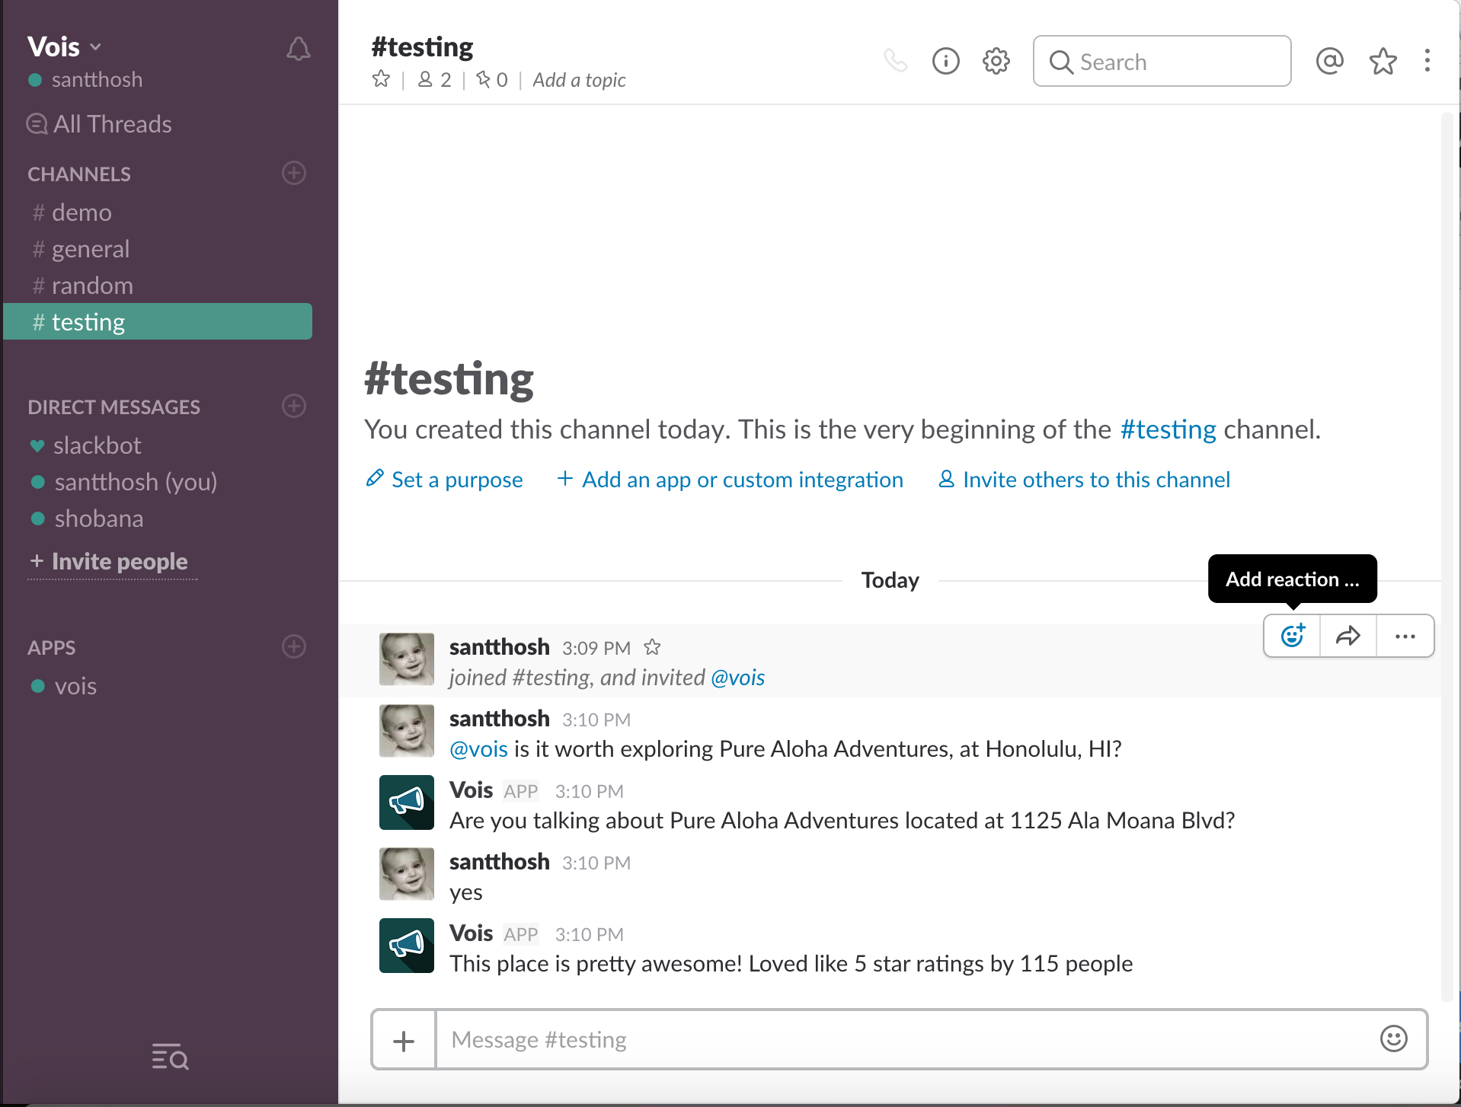
Task: Star the #testing channel in the header
Action: [x=381, y=79]
